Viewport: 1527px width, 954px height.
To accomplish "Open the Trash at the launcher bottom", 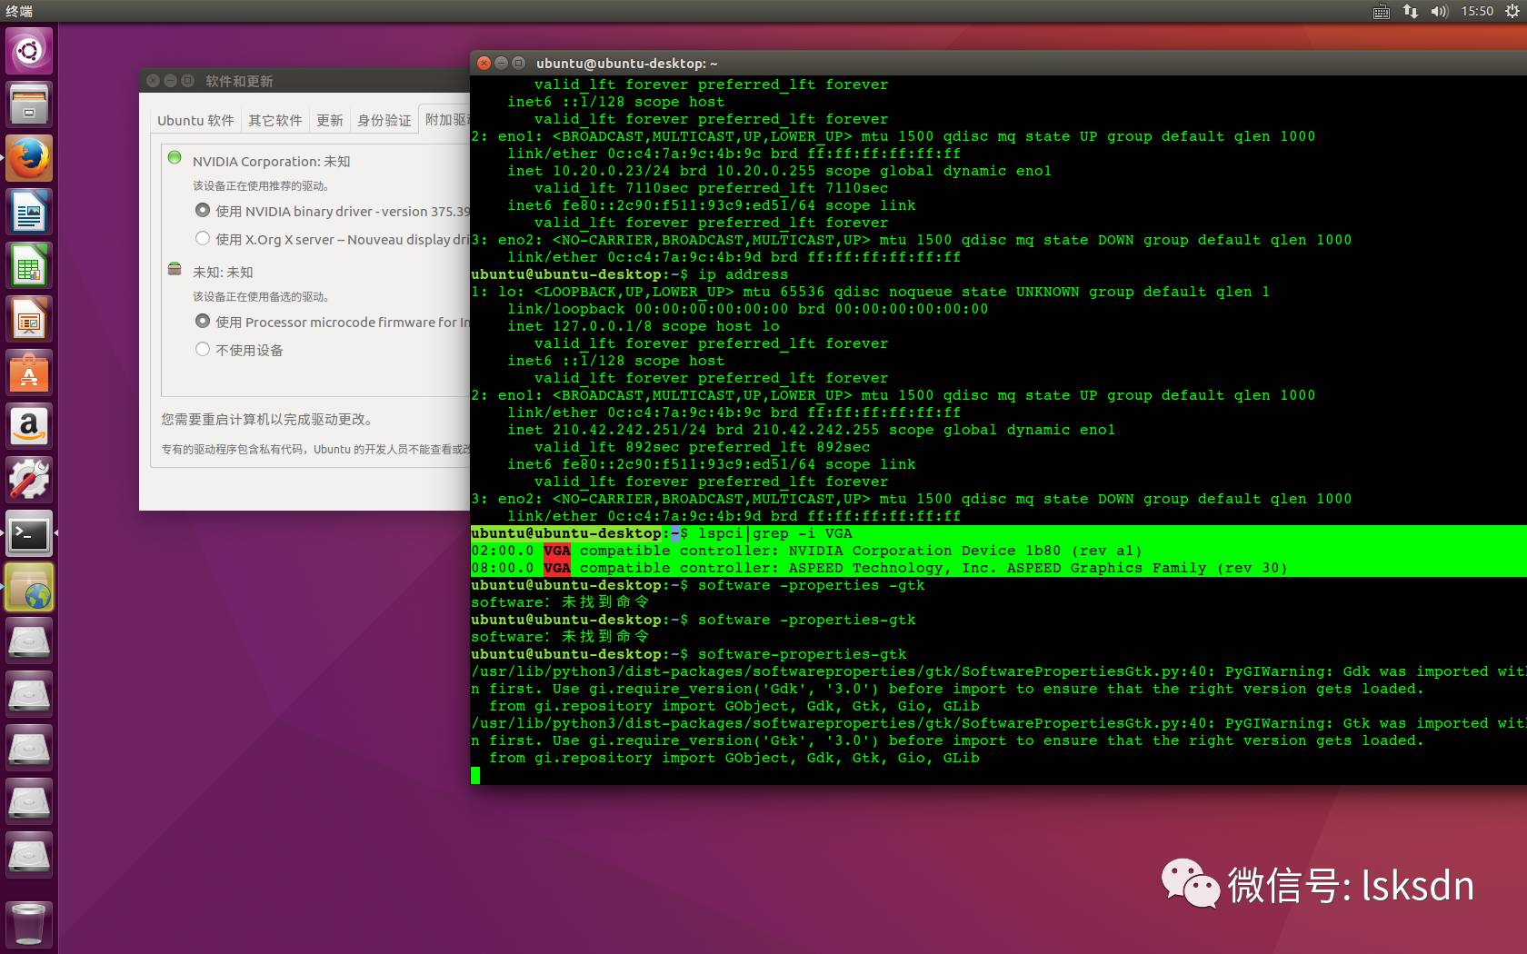I will coord(28,923).
